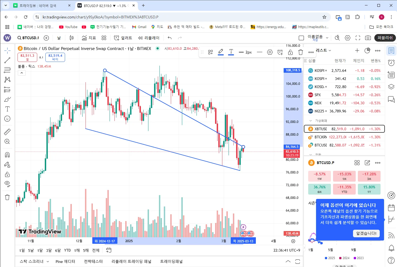
Task: Open the watchlist 리스트 dropdown
Action: 323,50
